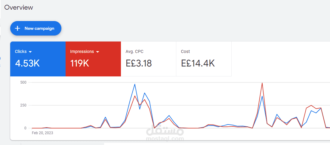Image resolution: width=330 pixels, height=145 pixels.
Task: Choose the Cost metric card
Action: click(x=204, y=59)
